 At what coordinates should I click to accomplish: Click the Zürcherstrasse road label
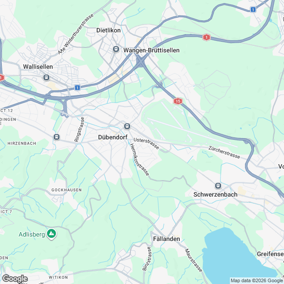224,152
